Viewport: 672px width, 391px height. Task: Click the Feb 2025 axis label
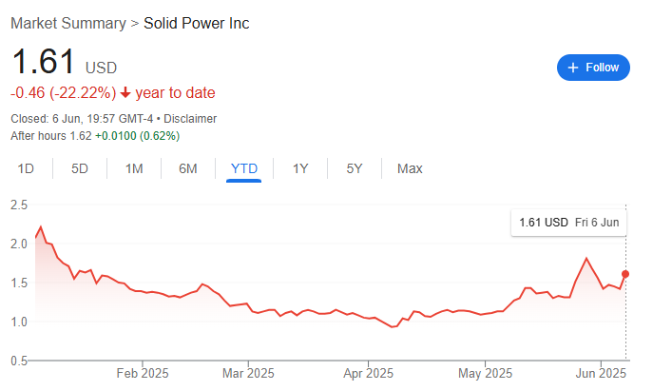[142, 374]
